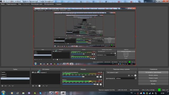Open gear settings for Устройство воспроизведения audio
The height and width of the screenshot is (95, 169).
[x=101, y=77]
